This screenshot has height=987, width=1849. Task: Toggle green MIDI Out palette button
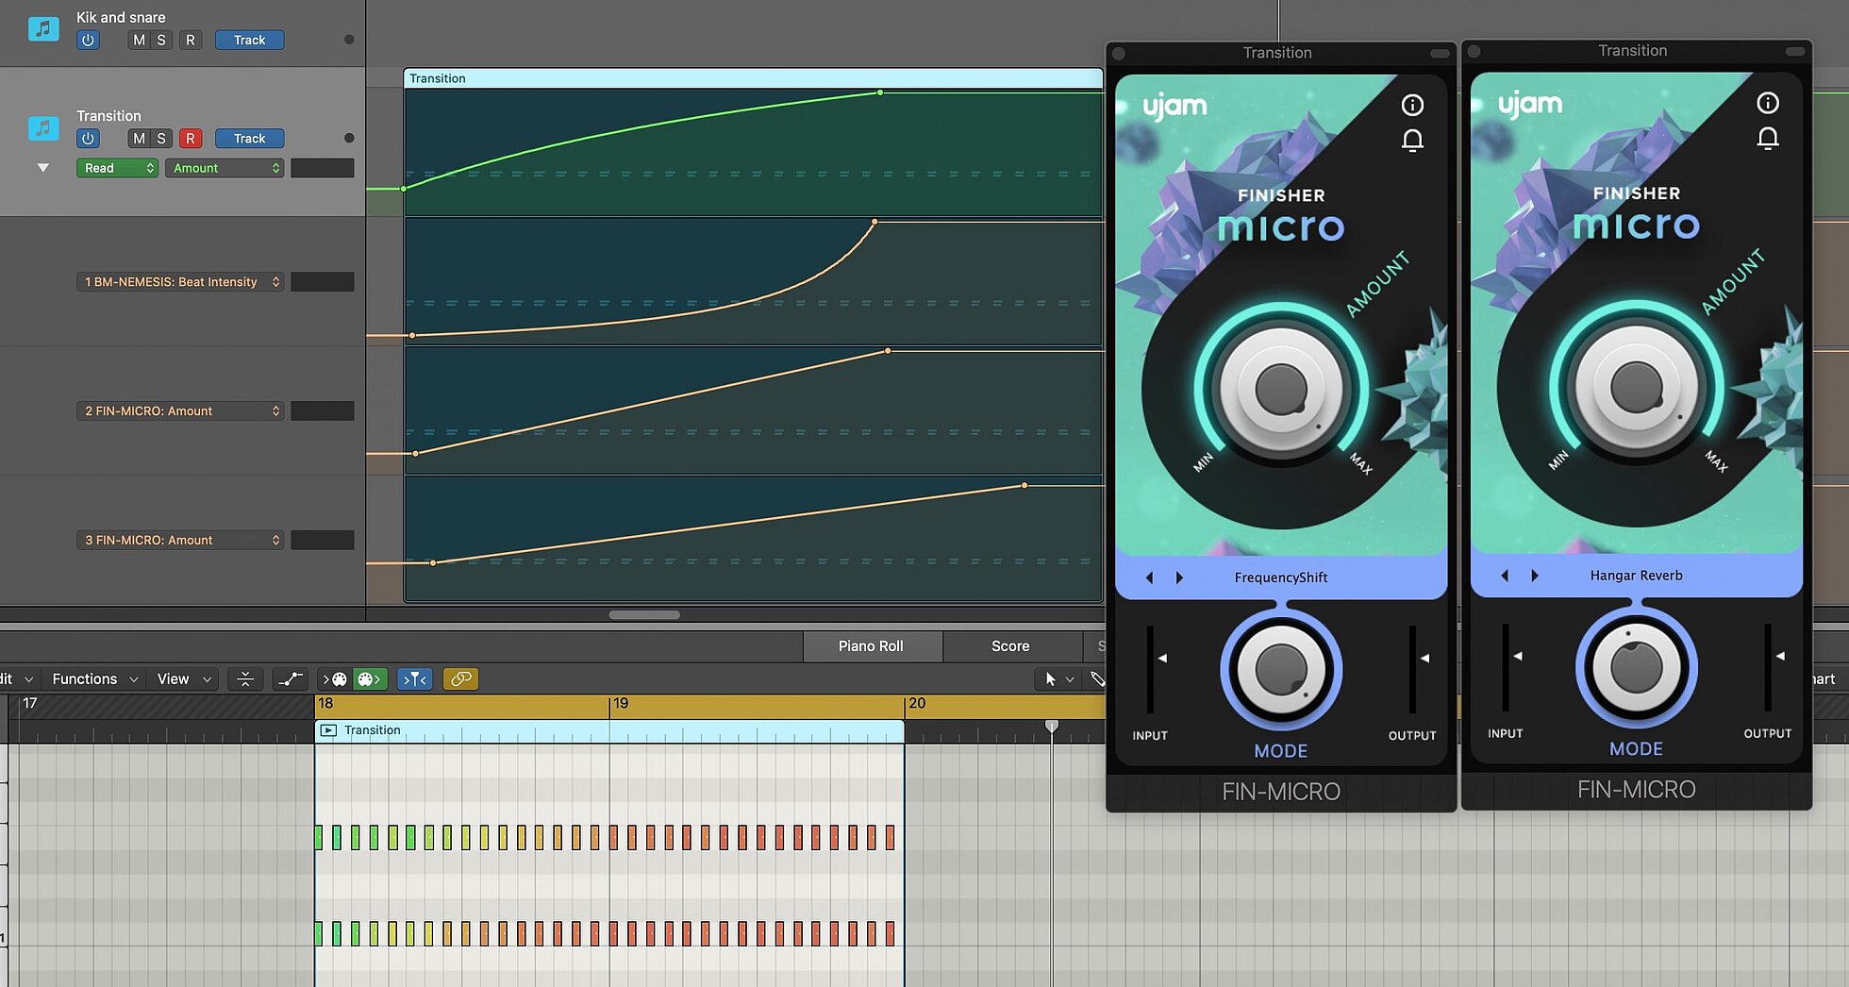click(x=369, y=678)
